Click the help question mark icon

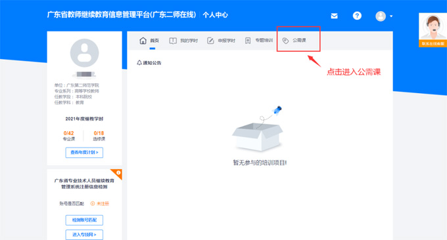[x=357, y=16]
